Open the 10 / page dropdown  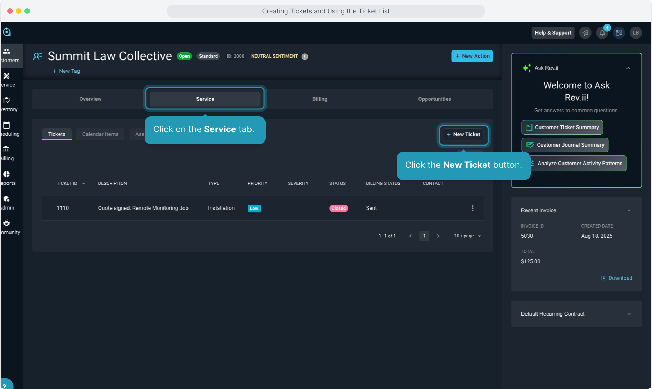tap(467, 236)
